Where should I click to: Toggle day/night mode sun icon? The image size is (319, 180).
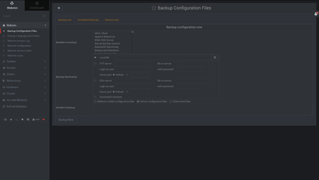pyautogui.click(x=11, y=119)
